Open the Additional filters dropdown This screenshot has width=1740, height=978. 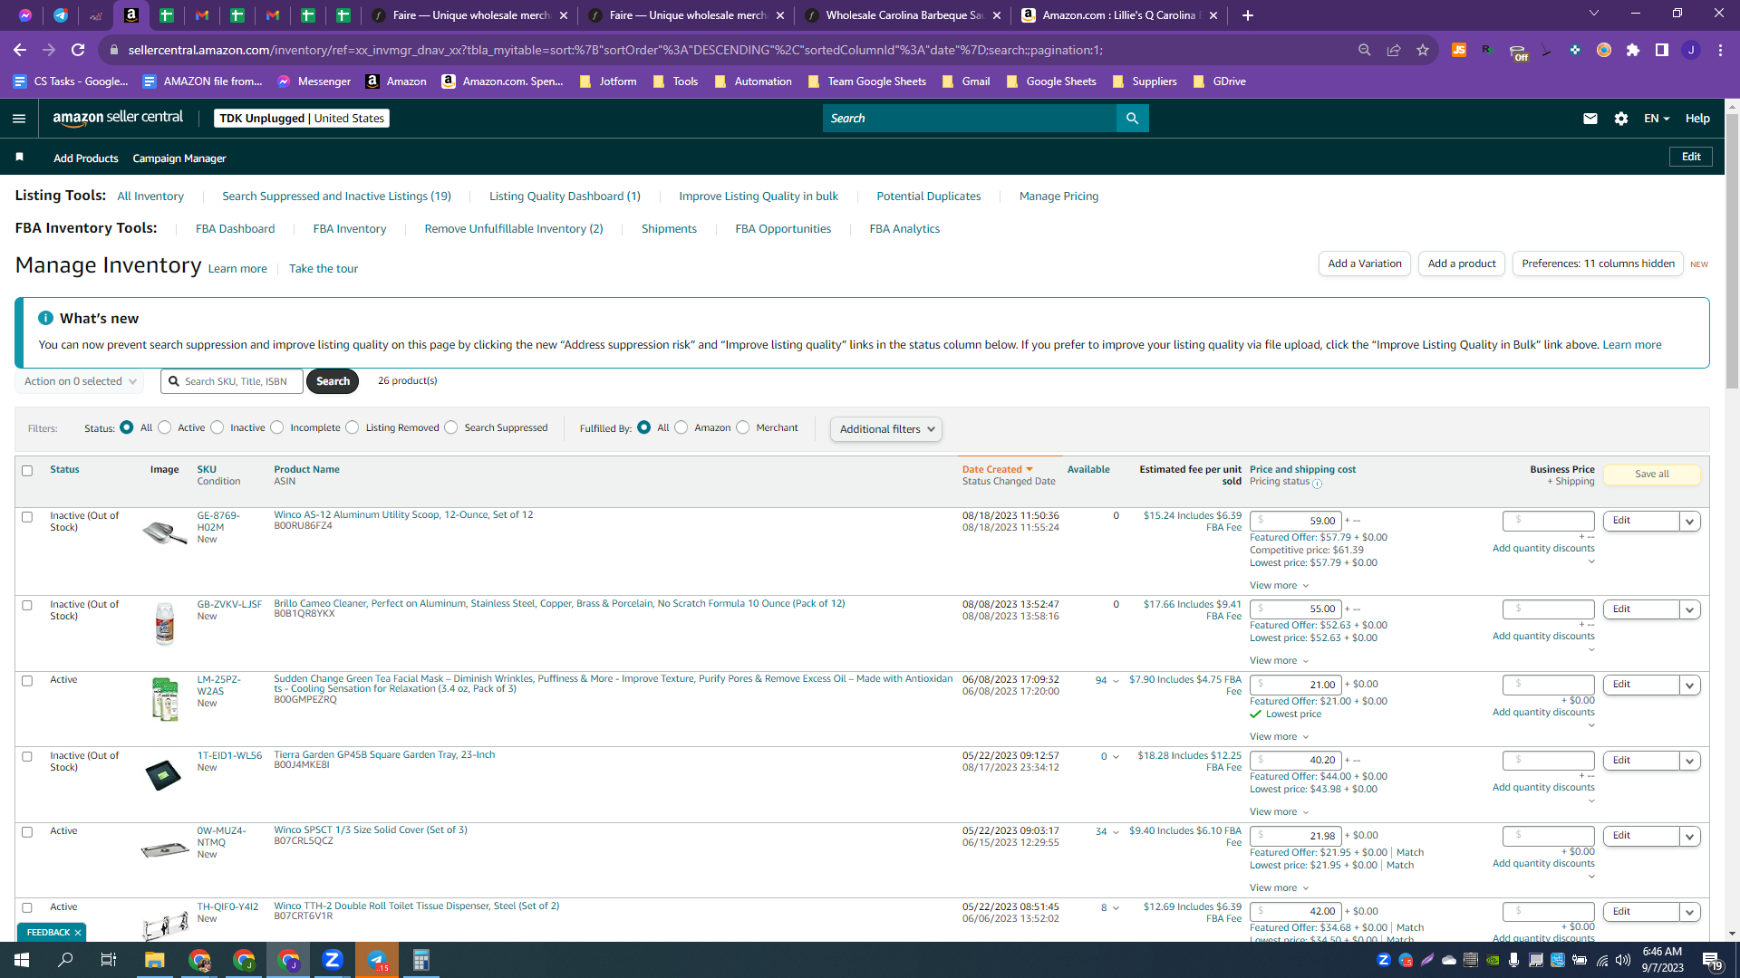(886, 429)
